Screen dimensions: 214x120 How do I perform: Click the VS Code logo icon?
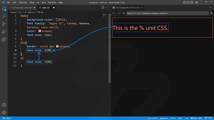click(3, 2)
